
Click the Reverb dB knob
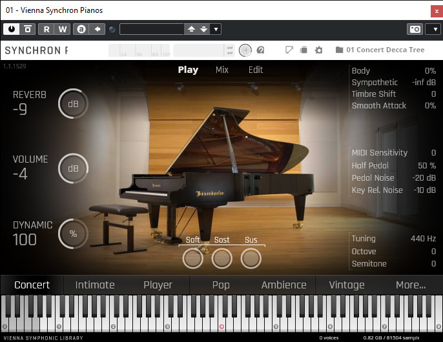coord(73,104)
